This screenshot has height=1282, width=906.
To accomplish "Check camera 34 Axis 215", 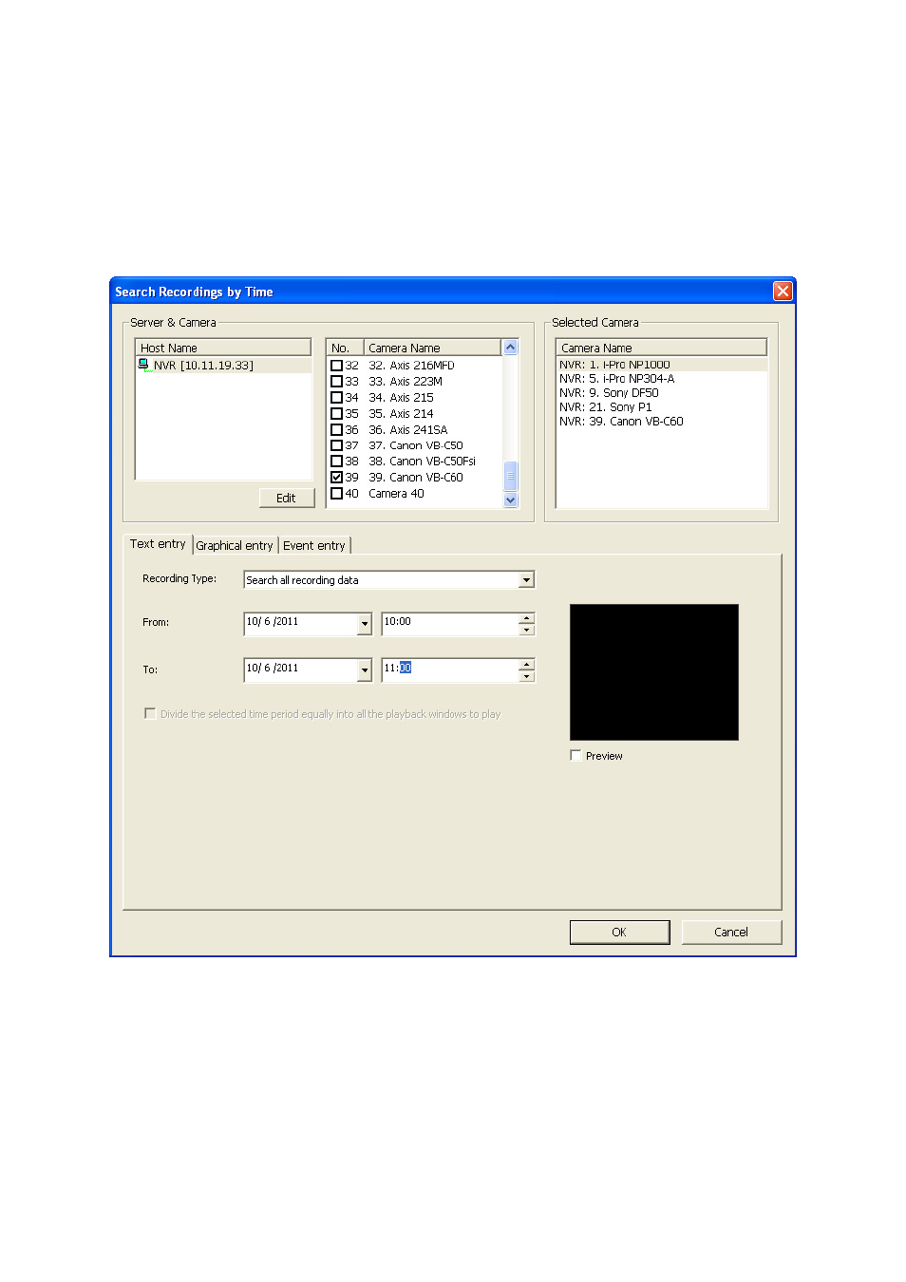I will (336, 398).
